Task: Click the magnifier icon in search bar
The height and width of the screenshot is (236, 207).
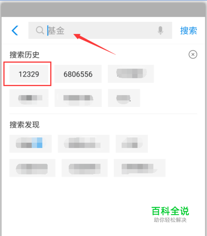Action: pyautogui.click(x=40, y=30)
